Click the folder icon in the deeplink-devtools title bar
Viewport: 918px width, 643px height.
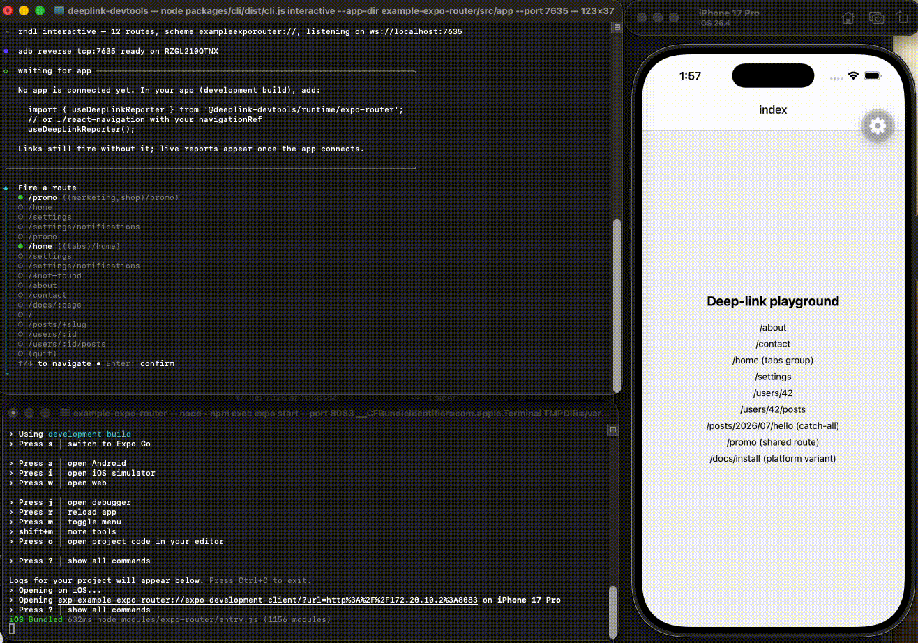[x=59, y=10]
